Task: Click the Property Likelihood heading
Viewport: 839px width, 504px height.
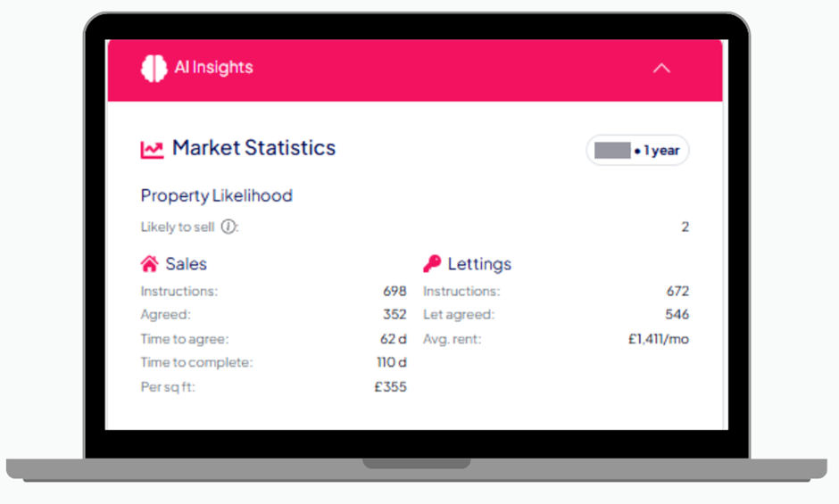Action: tap(216, 195)
